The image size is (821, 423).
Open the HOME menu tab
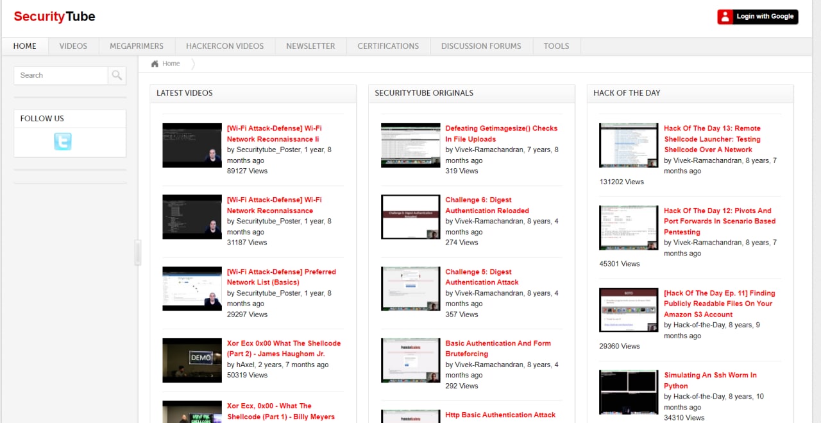[24, 46]
